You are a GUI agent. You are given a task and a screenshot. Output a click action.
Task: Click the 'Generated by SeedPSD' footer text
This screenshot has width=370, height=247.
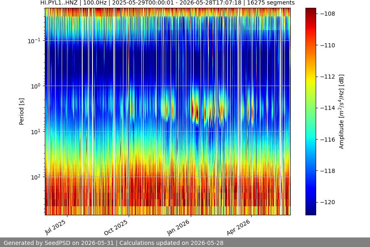[113, 243]
